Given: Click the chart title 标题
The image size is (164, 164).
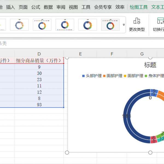Looking at the screenshot, I should pyautogui.click(x=150, y=65).
